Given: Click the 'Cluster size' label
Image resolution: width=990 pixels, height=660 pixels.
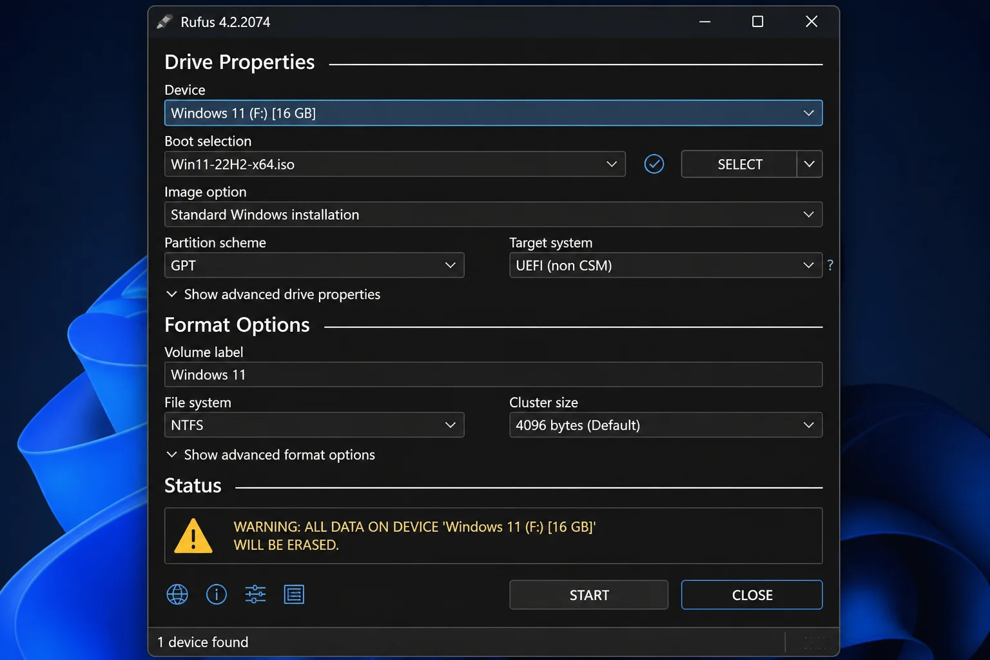Looking at the screenshot, I should 544,403.
